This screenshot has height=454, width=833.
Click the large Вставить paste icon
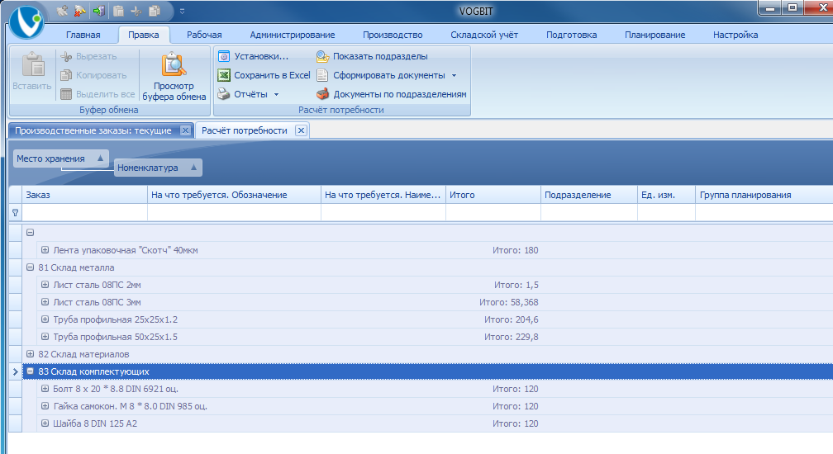tap(33, 64)
